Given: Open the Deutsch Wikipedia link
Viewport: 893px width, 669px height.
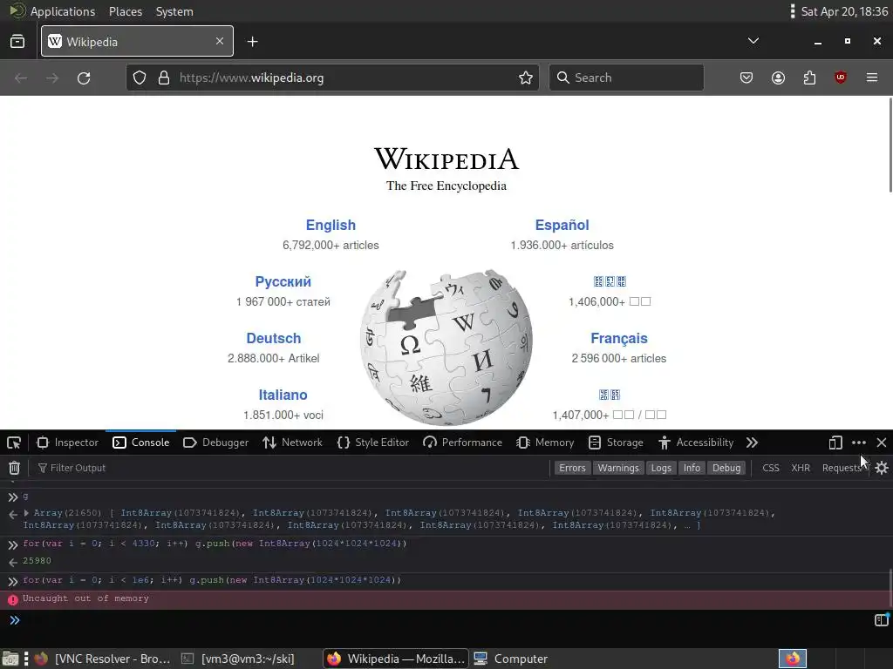Looking at the screenshot, I should (x=273, y=339).
